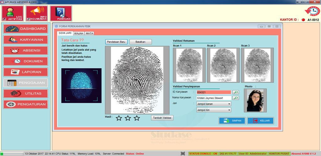Click the first result star

[x=119, y=118]
